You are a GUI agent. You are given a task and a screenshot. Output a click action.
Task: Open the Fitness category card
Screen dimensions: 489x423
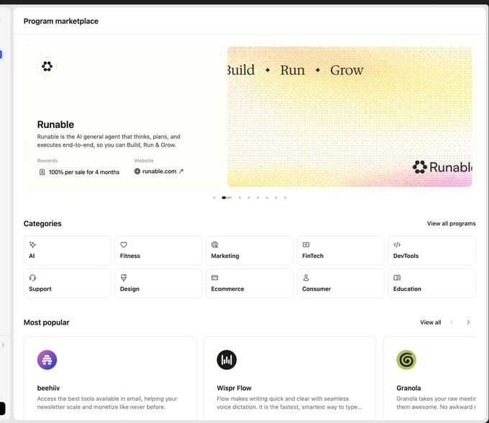point(158,251)
